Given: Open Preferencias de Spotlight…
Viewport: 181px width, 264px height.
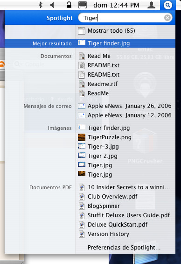Looking at the screenshot, I should click(124, 248).
